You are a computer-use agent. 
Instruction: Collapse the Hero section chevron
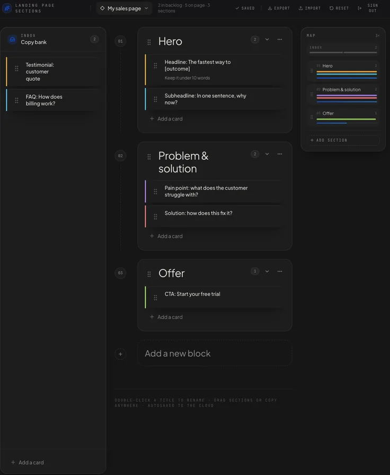pyautogui.click(x=267, y=39)
